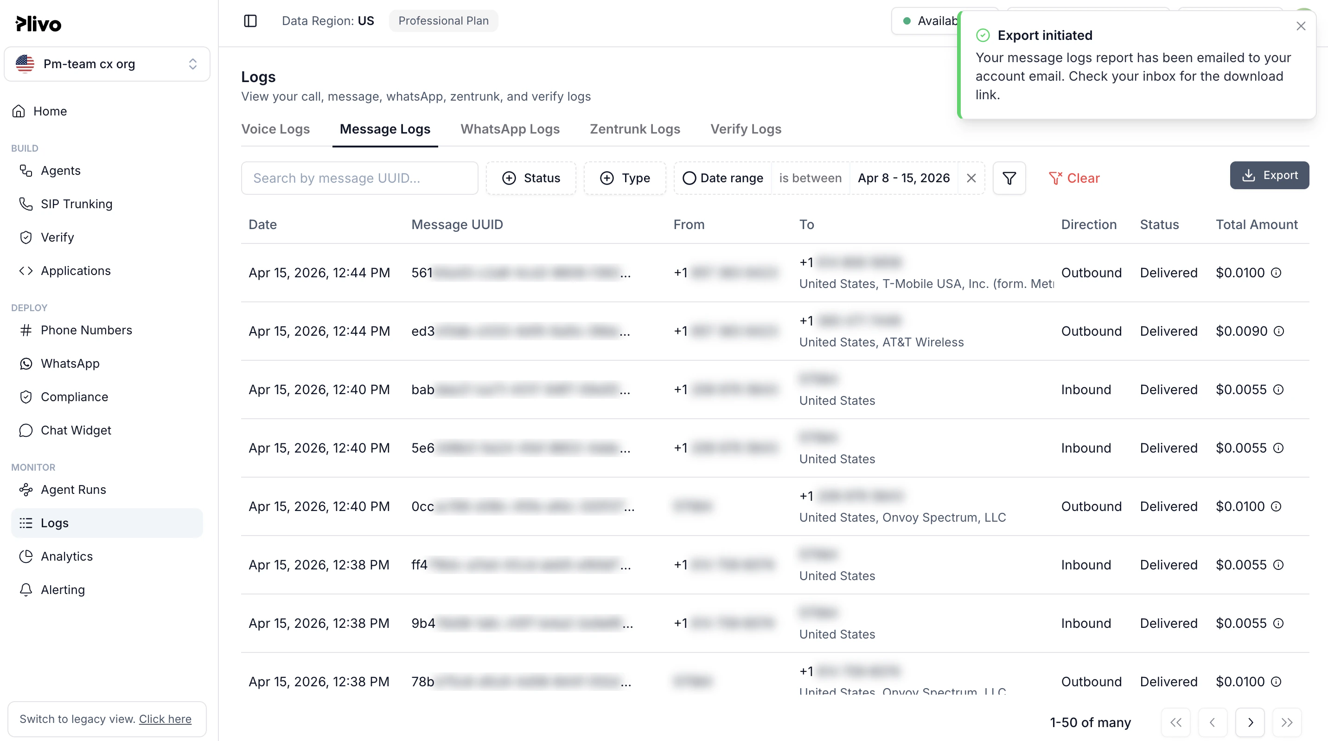The width and height of the screenshot is (1328, 741).
Task: Show cost info for $0.0090 row
Action: tap(1278, 332)
